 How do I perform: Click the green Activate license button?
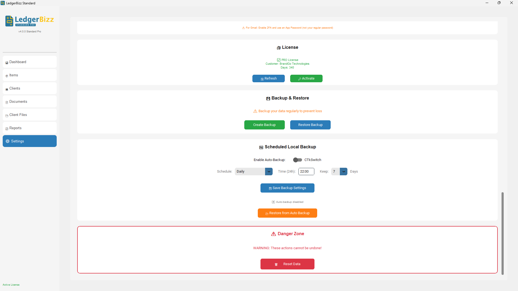pos(306,78)
